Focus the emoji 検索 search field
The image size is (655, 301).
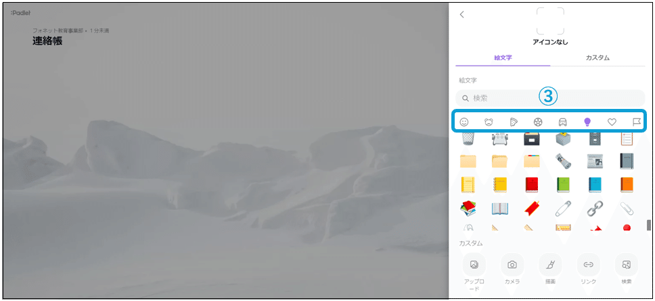coord(550,99)
